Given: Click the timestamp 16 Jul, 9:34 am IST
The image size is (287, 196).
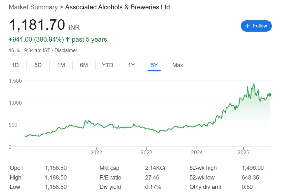Looking at the screenshot, I should pos(29,50).
